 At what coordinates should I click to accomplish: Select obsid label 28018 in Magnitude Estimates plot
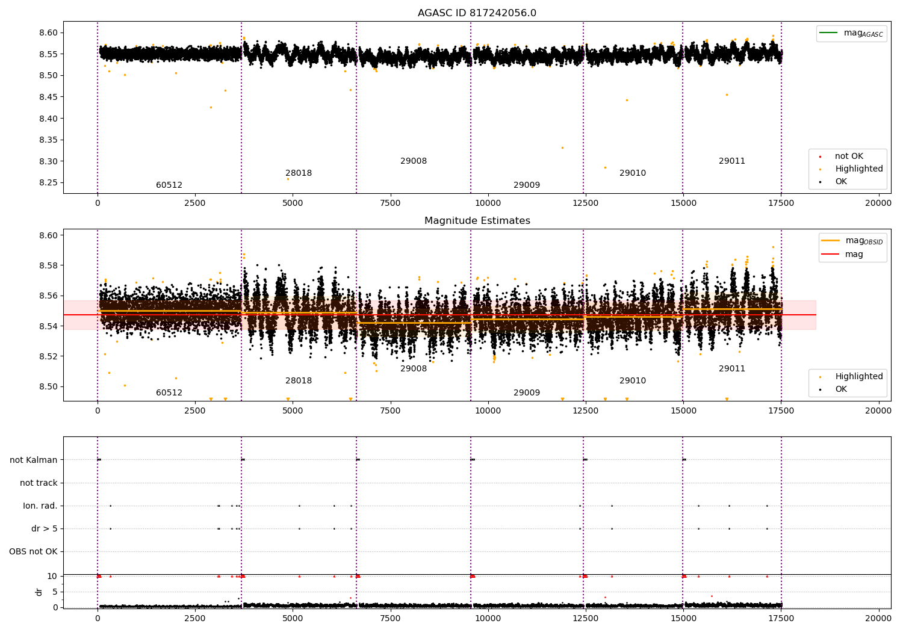click(x=299, y=381)
